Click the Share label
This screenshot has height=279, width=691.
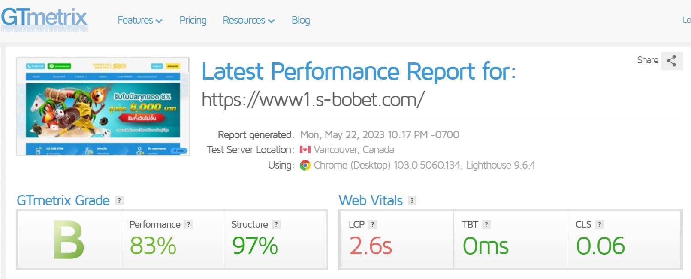click(648, 60)
